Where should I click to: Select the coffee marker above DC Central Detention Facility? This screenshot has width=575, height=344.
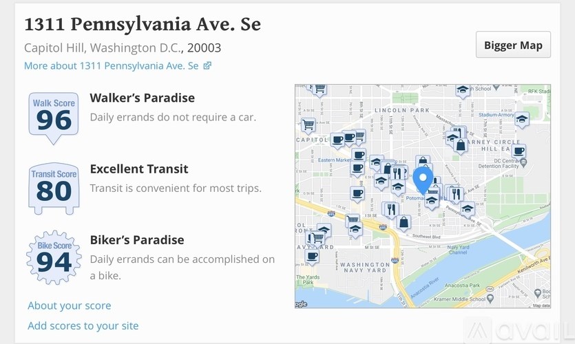tap(518, 151)
